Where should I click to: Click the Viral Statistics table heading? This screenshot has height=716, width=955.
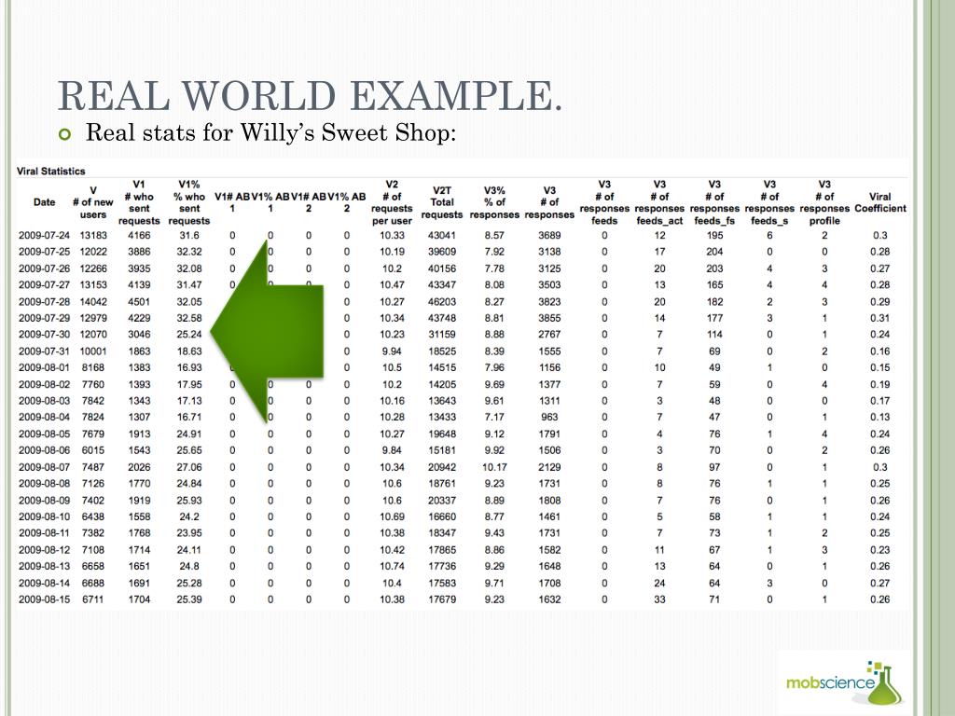[x=51, y=172]
